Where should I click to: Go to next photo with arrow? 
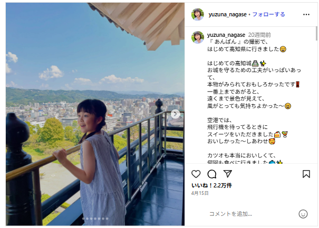[x=176, y=114]
